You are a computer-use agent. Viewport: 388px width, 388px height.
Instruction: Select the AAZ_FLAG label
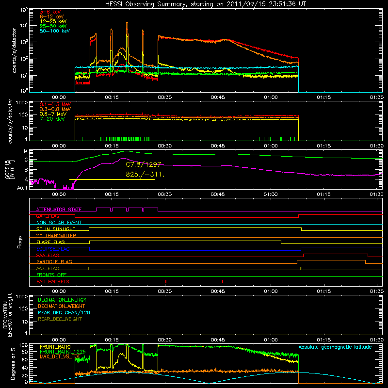point(48,268)
